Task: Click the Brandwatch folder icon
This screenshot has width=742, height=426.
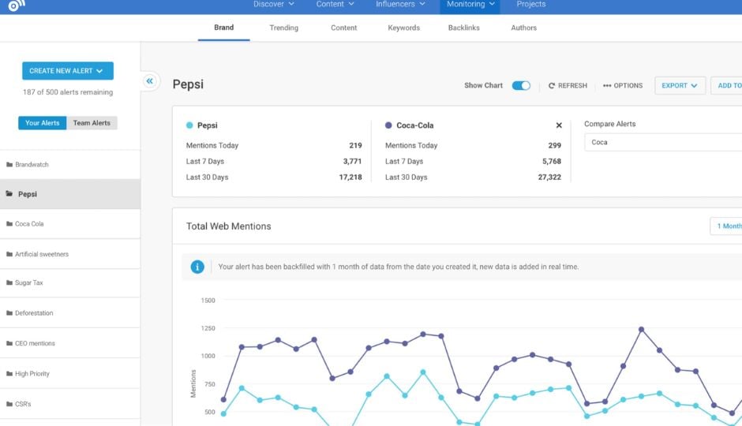Action: (9, 165)
